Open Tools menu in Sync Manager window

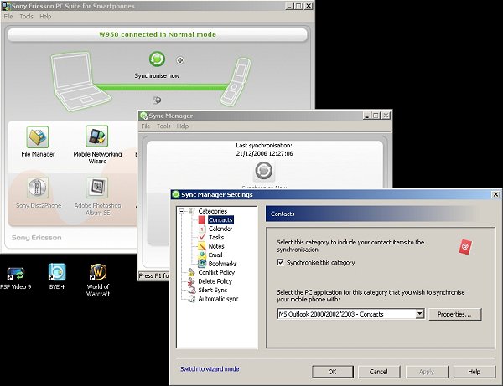(163, 126)
